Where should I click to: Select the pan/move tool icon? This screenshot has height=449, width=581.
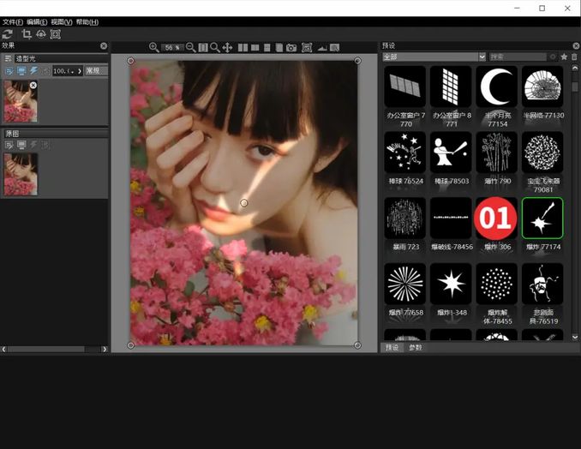point(227,47)
